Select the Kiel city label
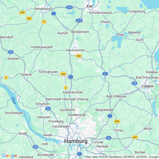Screen dimensions: 159x159 [x=90, y=6]
